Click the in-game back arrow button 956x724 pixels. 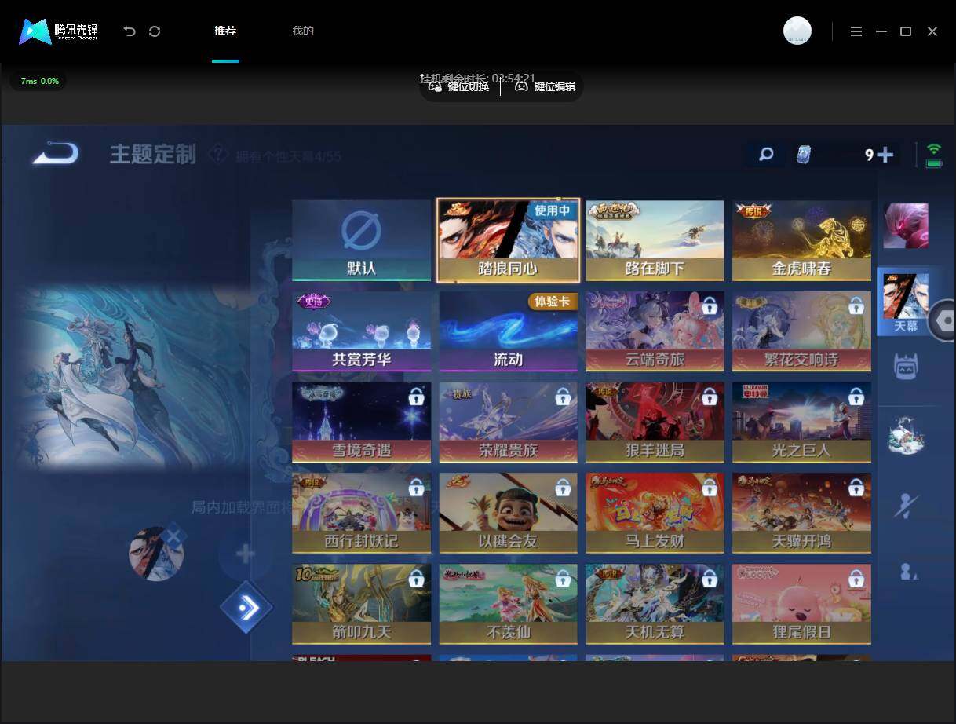[x=55, y=153]
